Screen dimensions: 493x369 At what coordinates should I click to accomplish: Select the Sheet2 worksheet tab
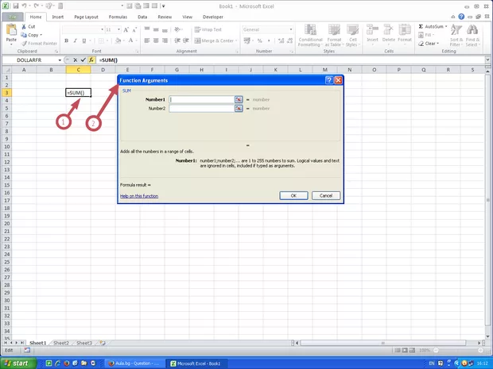[x=60, y=343]
